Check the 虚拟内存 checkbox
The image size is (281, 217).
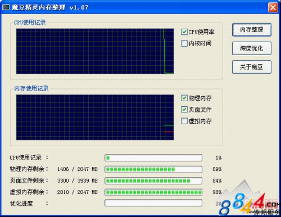pos(184,121)
